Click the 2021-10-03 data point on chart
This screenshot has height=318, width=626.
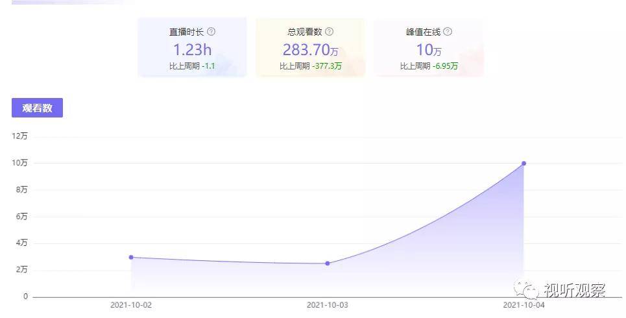coord(328,263)
